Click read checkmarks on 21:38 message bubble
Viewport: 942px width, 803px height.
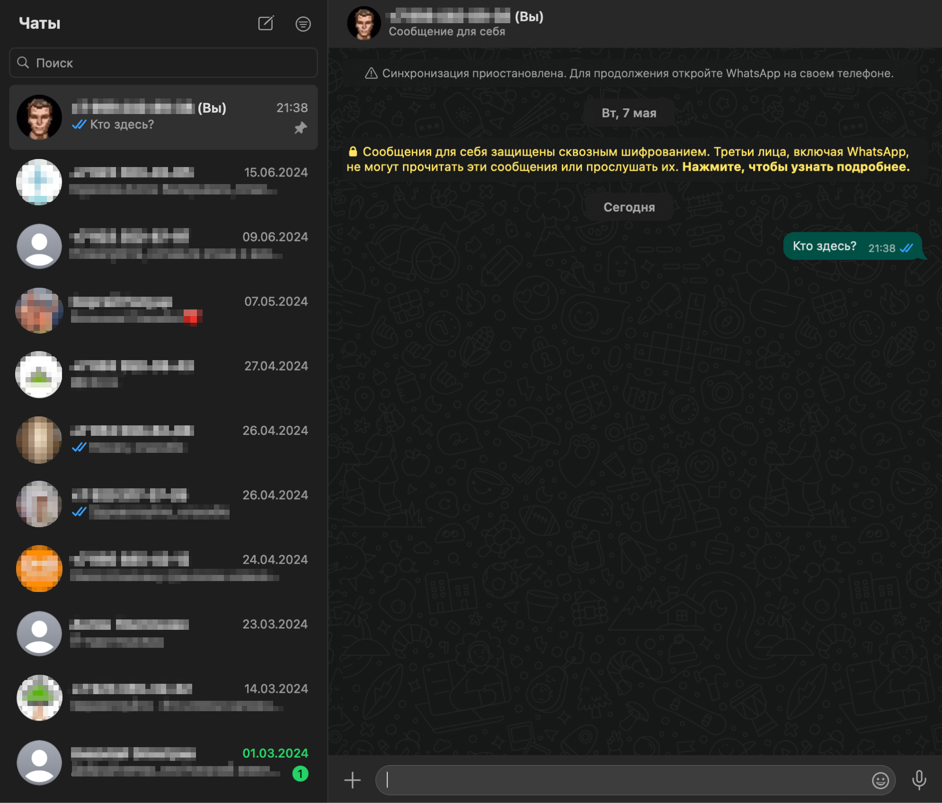[906, 248]
